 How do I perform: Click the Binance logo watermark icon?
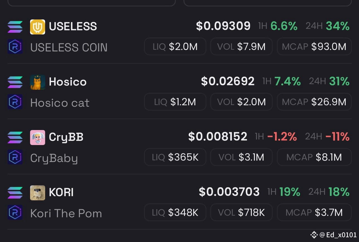coord(314,235)
